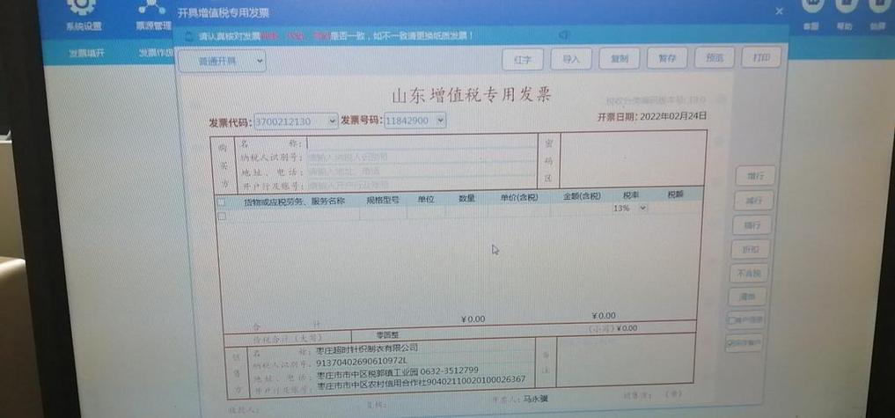Click the 红字 button

[522, 59]
